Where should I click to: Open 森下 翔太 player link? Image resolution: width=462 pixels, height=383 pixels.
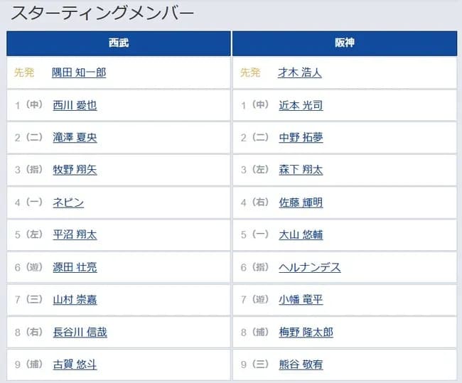301,170
